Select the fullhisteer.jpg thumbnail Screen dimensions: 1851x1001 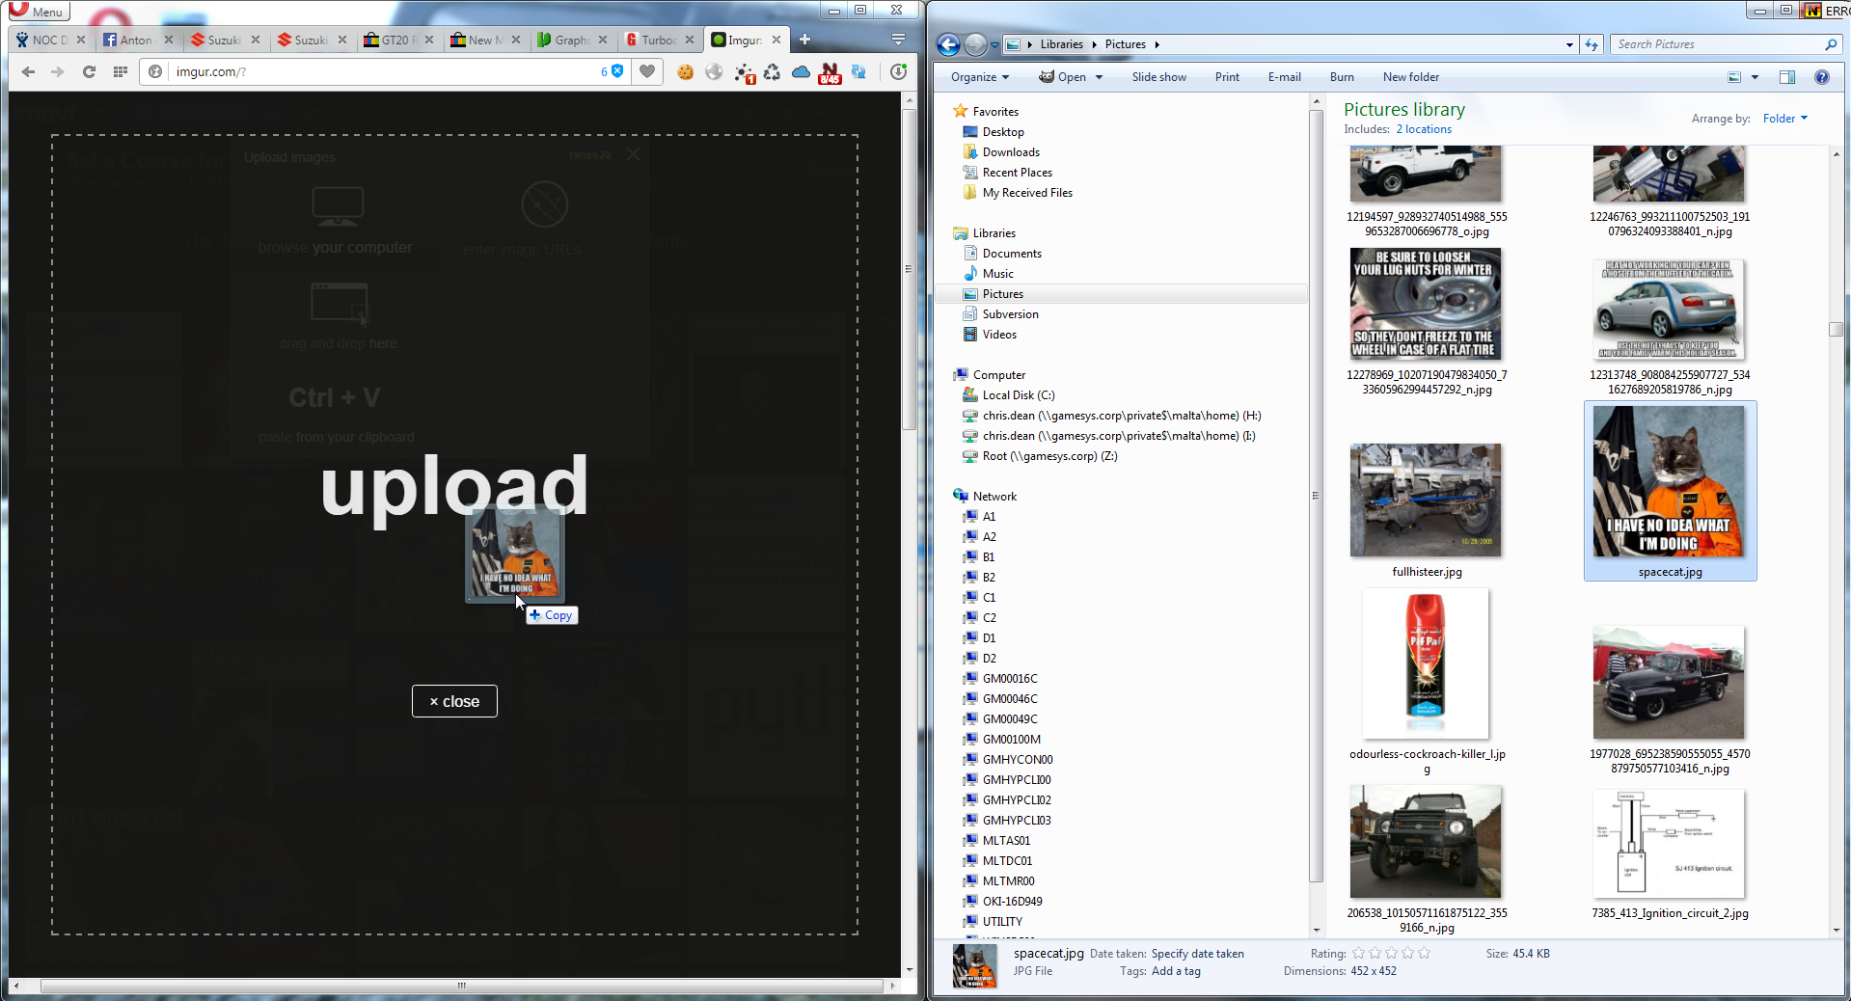pyautogui.click(x=1426, y=500)
